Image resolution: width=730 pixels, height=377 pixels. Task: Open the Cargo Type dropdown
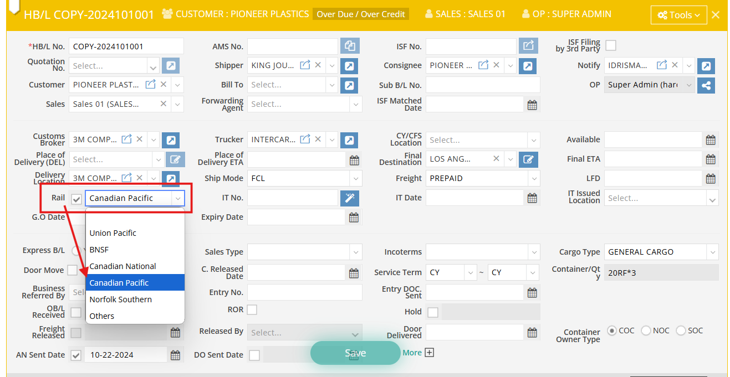712,252
